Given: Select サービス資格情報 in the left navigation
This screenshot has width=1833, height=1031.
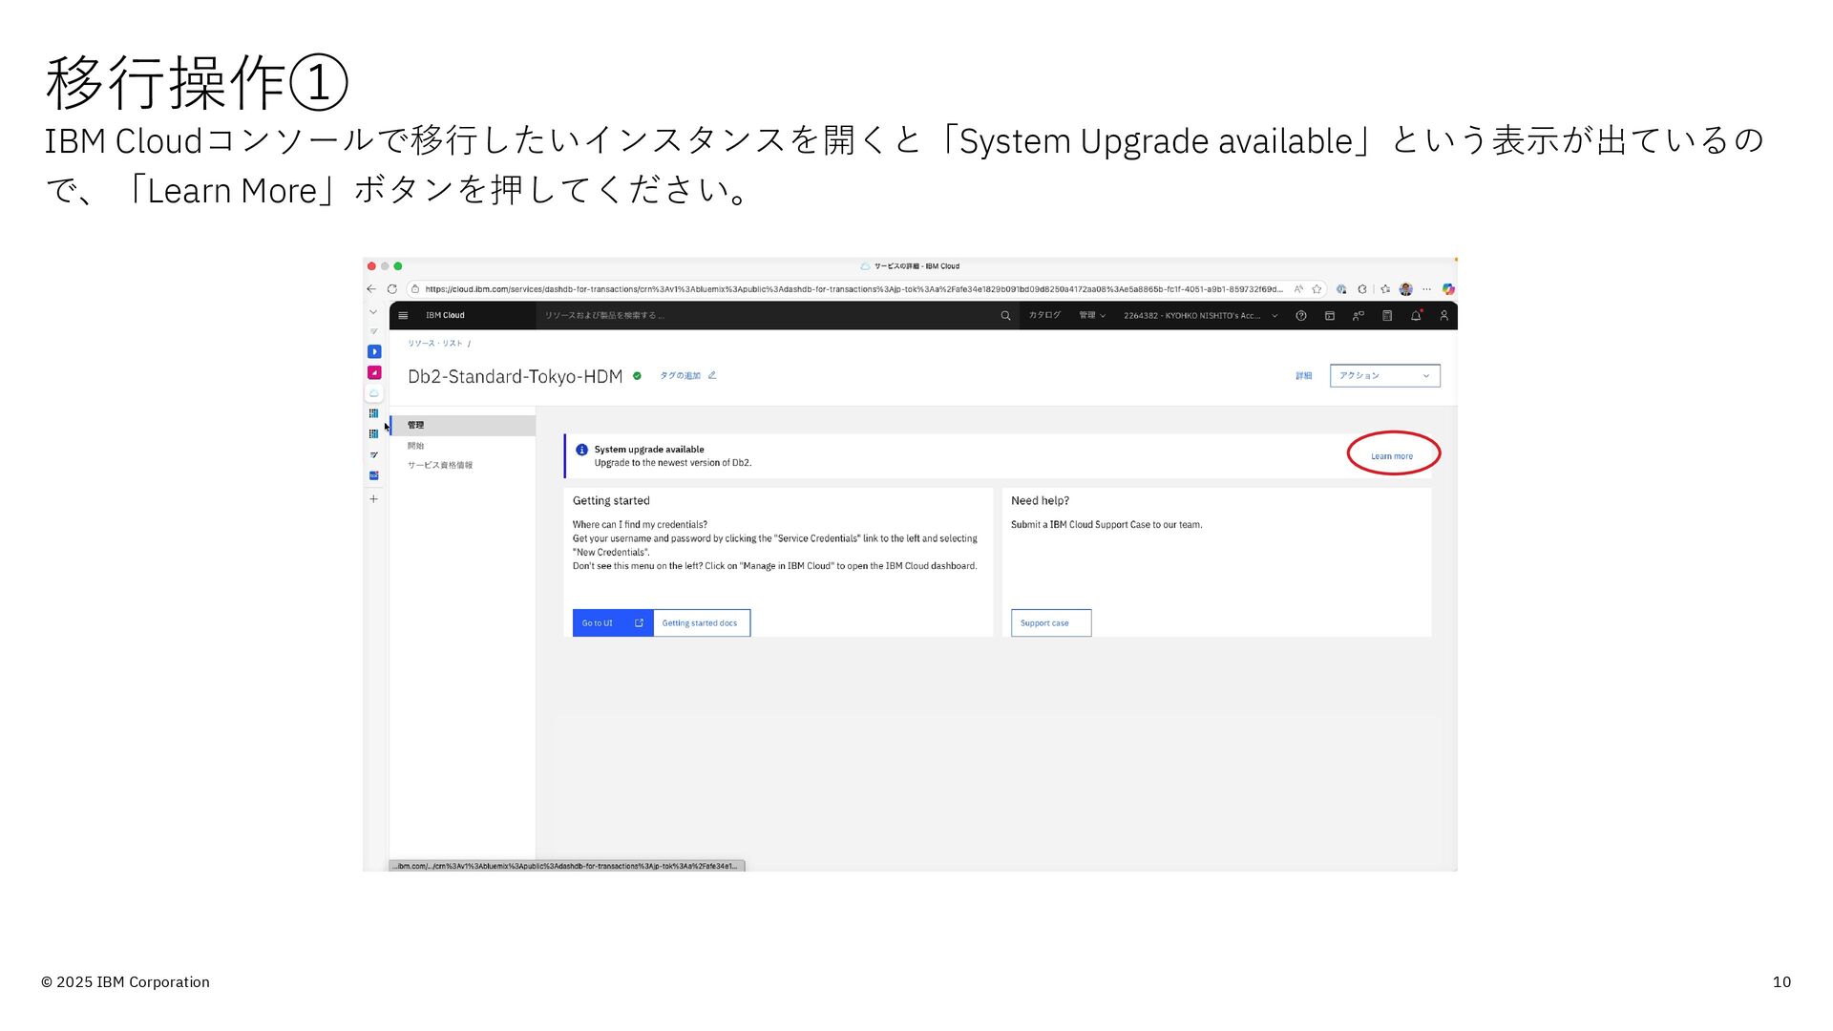Looking at the screenshot, I should (x=439, y=465).
